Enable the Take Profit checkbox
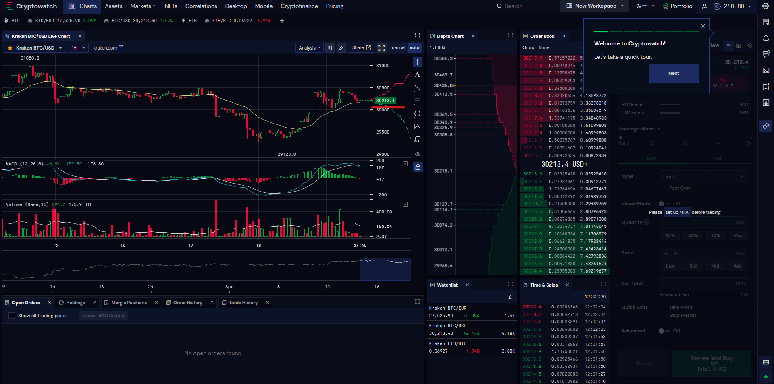The height and width of the screenshot is (384, 774). 662,307
